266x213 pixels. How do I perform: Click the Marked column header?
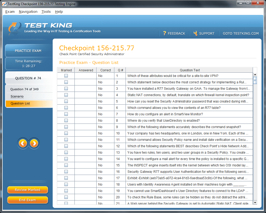66,70
